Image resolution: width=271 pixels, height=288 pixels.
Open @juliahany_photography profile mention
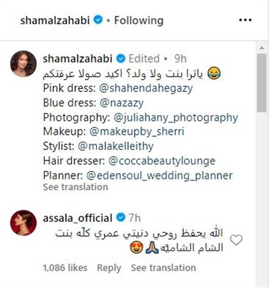(176, 117)
